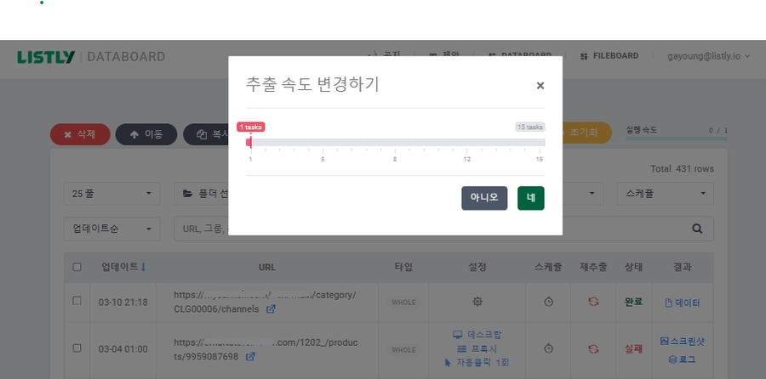
Task: Close the 추출 속도 변경하기 dialog with X
Action: 540,86
